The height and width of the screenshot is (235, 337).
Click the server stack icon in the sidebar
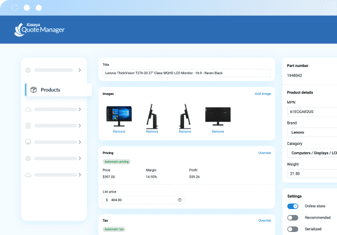[28, 126]
